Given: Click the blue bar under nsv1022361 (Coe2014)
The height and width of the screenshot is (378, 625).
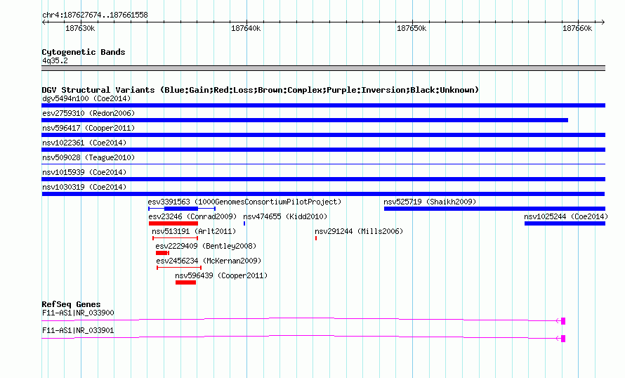Looking at the screenshot, I should (x=323, y=150).
